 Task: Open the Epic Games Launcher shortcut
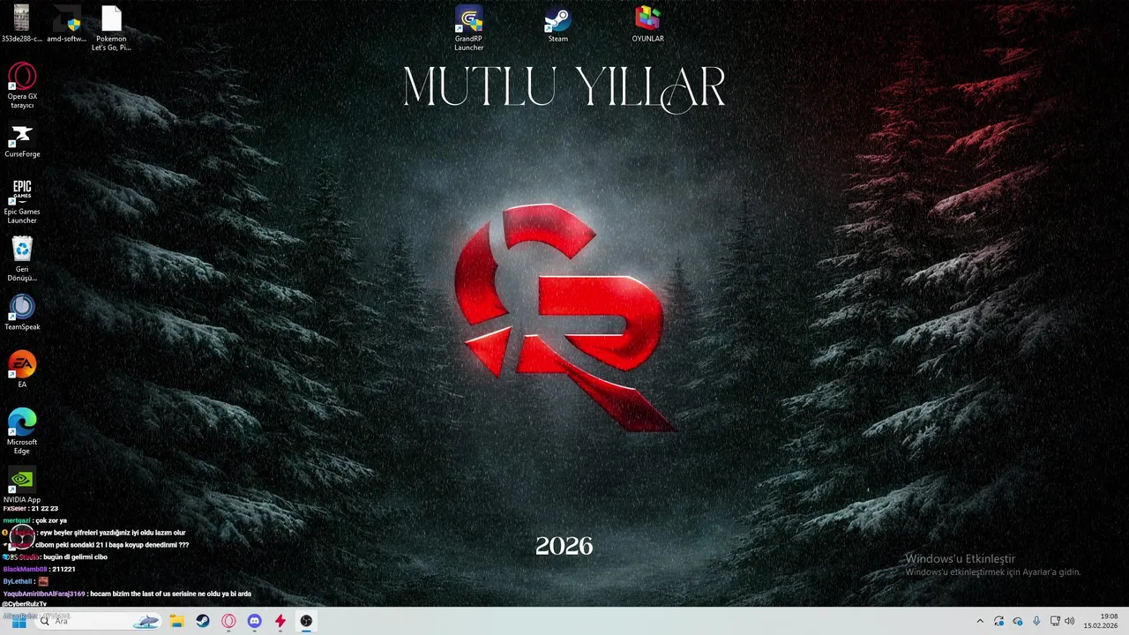[x=22, y=201]
